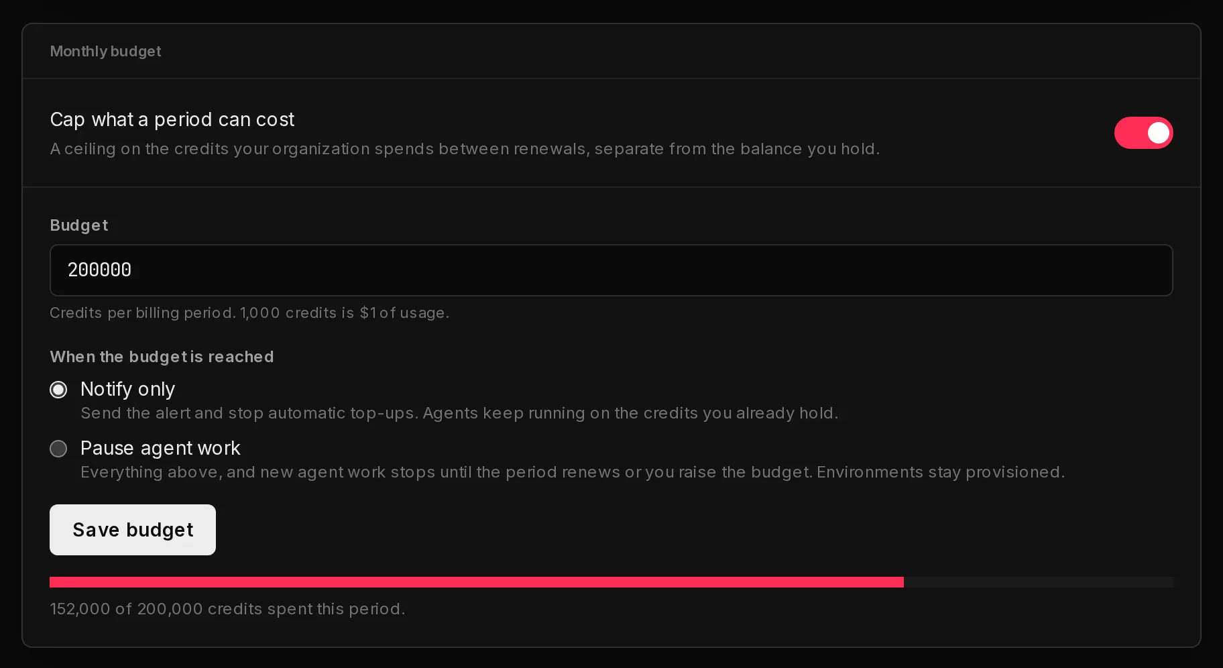
Task: Choose the Pause agent work radio option
Action: (58, 449)
